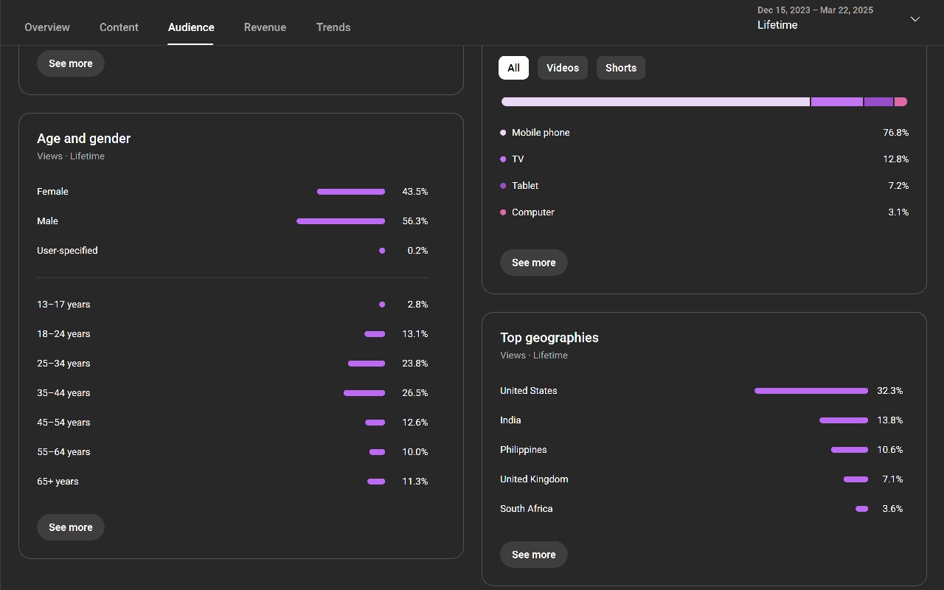Image resolution: width=944 pixels, height=590 pixels.
Task: Click the Mobile phone legend dot
Action: [x=503, y=133]
